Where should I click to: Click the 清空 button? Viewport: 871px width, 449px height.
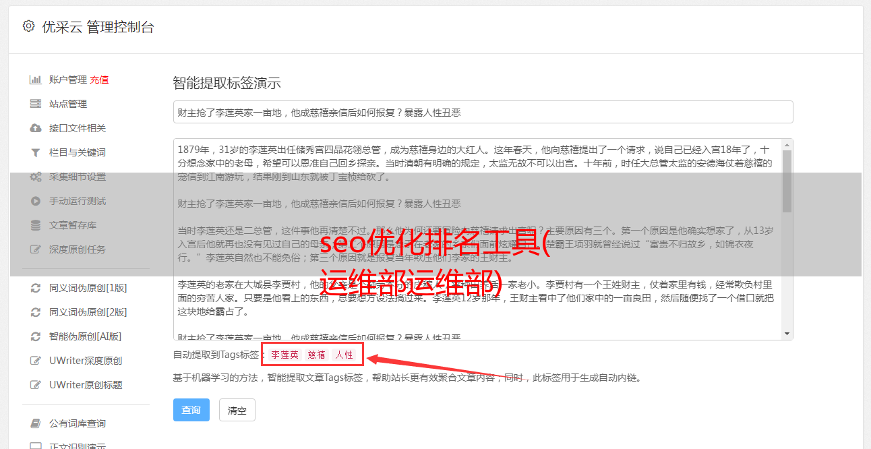(x=237, y=410)
